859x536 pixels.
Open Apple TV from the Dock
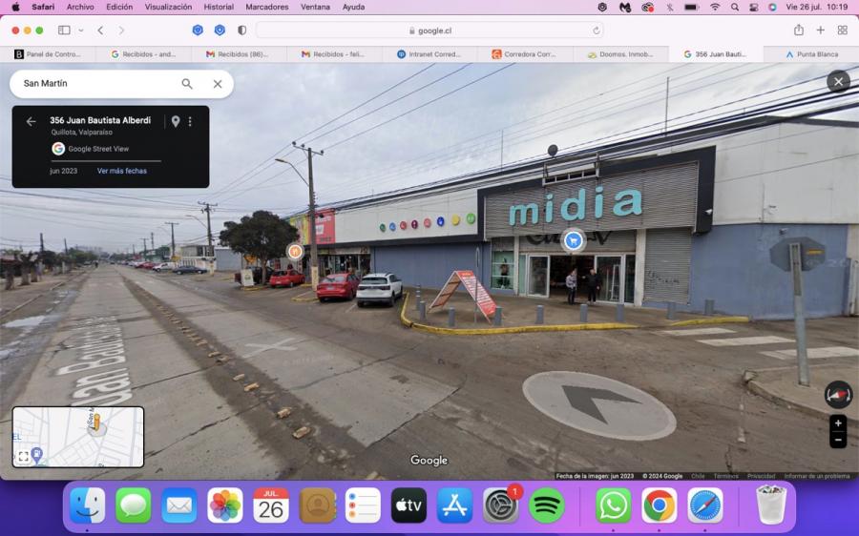[409, 505]
